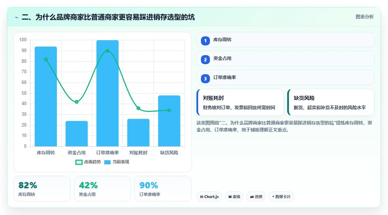The width and height of the screenshot is (388, 215).
Task: Click the 表格 tag
Action: coord(234,197)
